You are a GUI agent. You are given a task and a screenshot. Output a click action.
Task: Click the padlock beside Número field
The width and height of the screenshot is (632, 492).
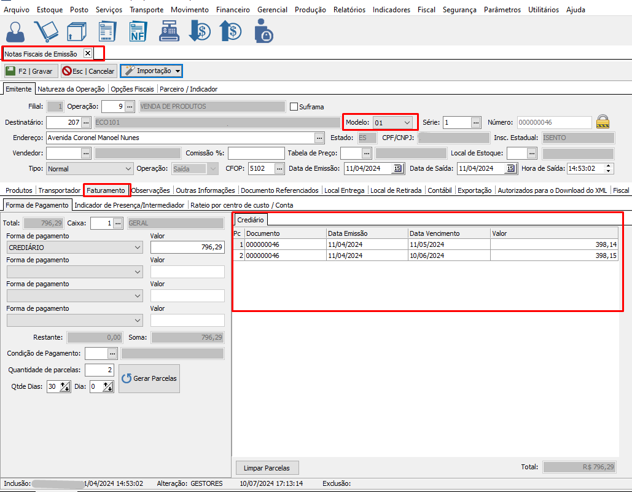[x=603, y=122]
